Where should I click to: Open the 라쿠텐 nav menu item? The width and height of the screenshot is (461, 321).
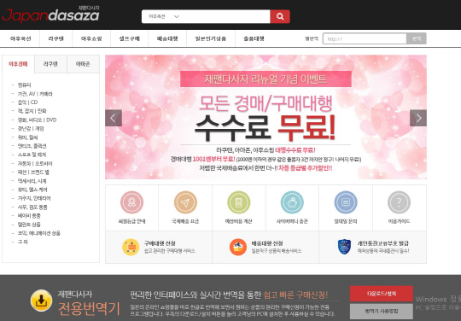[55, 38]
